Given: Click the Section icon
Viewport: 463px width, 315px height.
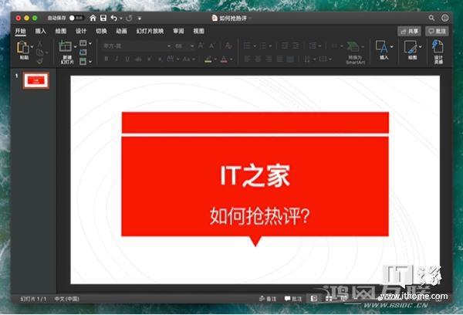Looking at the screenshot, I should 83,61.
